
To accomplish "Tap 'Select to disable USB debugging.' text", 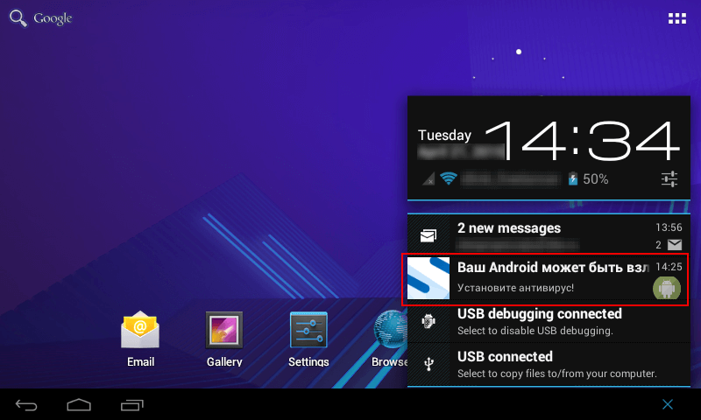I will (x=535, y=331).
